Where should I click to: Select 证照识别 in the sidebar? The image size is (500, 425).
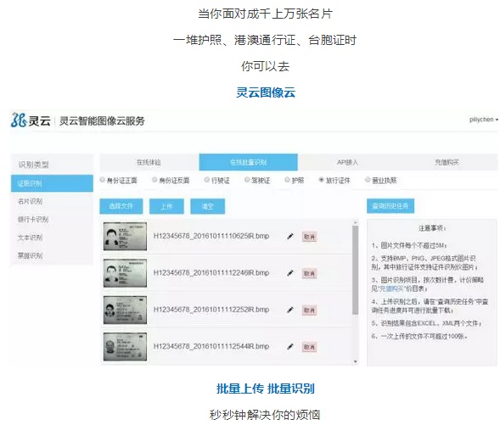coord(52,183)
